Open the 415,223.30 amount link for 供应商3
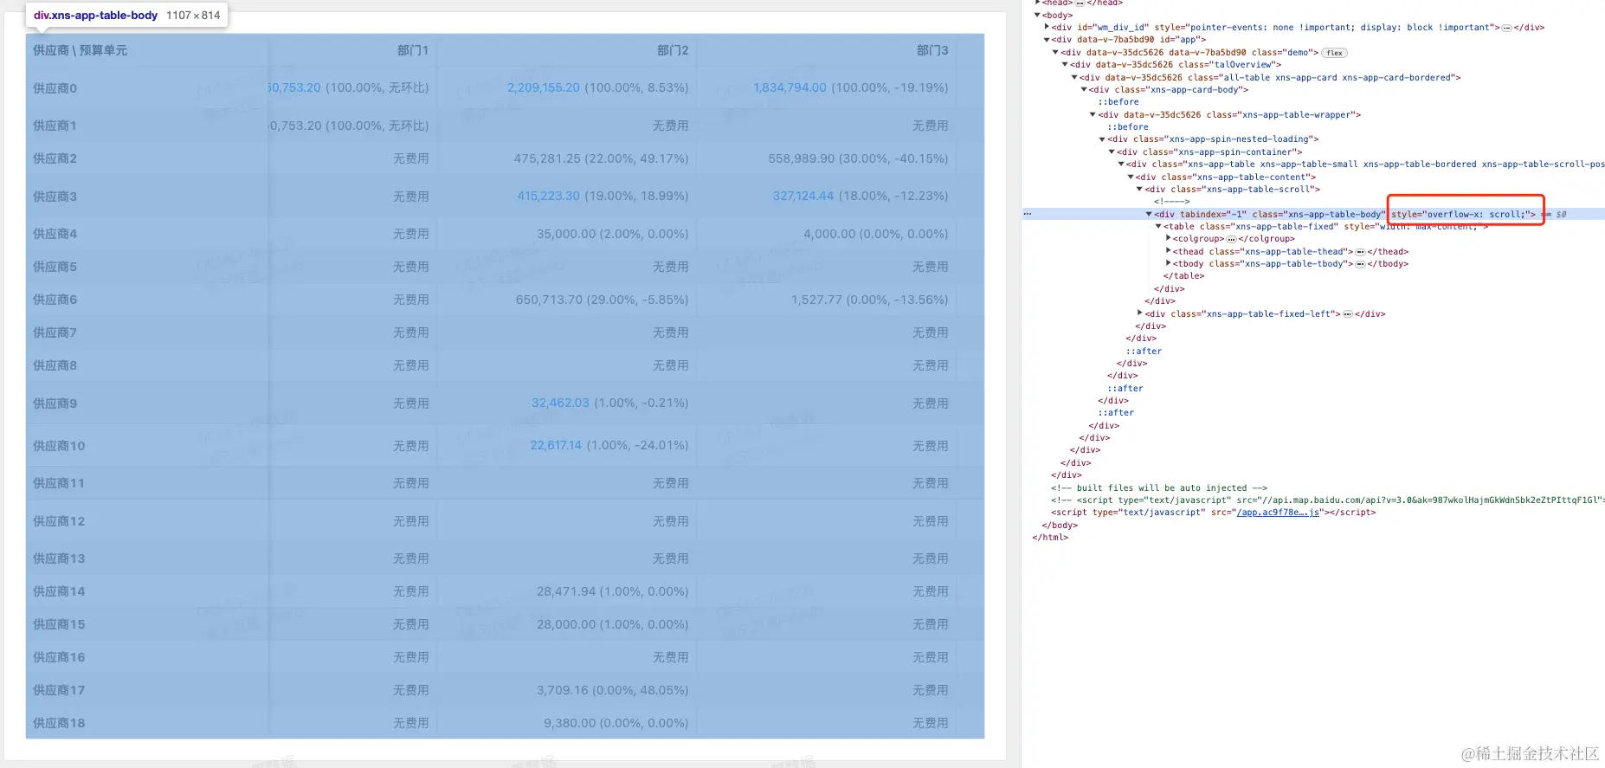Image resolution: width=1605 pixels, height=768 pixels. (549, 196)
